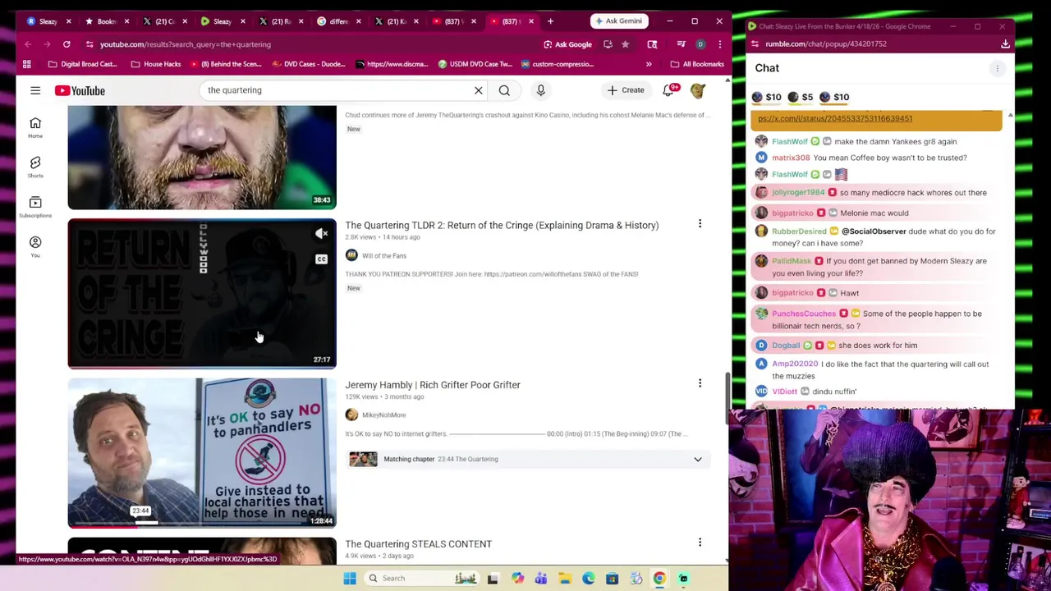Open Chrome from the taskbar
Image resolution: width=1051 pixels, height=591 pixels.
(659, 579)
